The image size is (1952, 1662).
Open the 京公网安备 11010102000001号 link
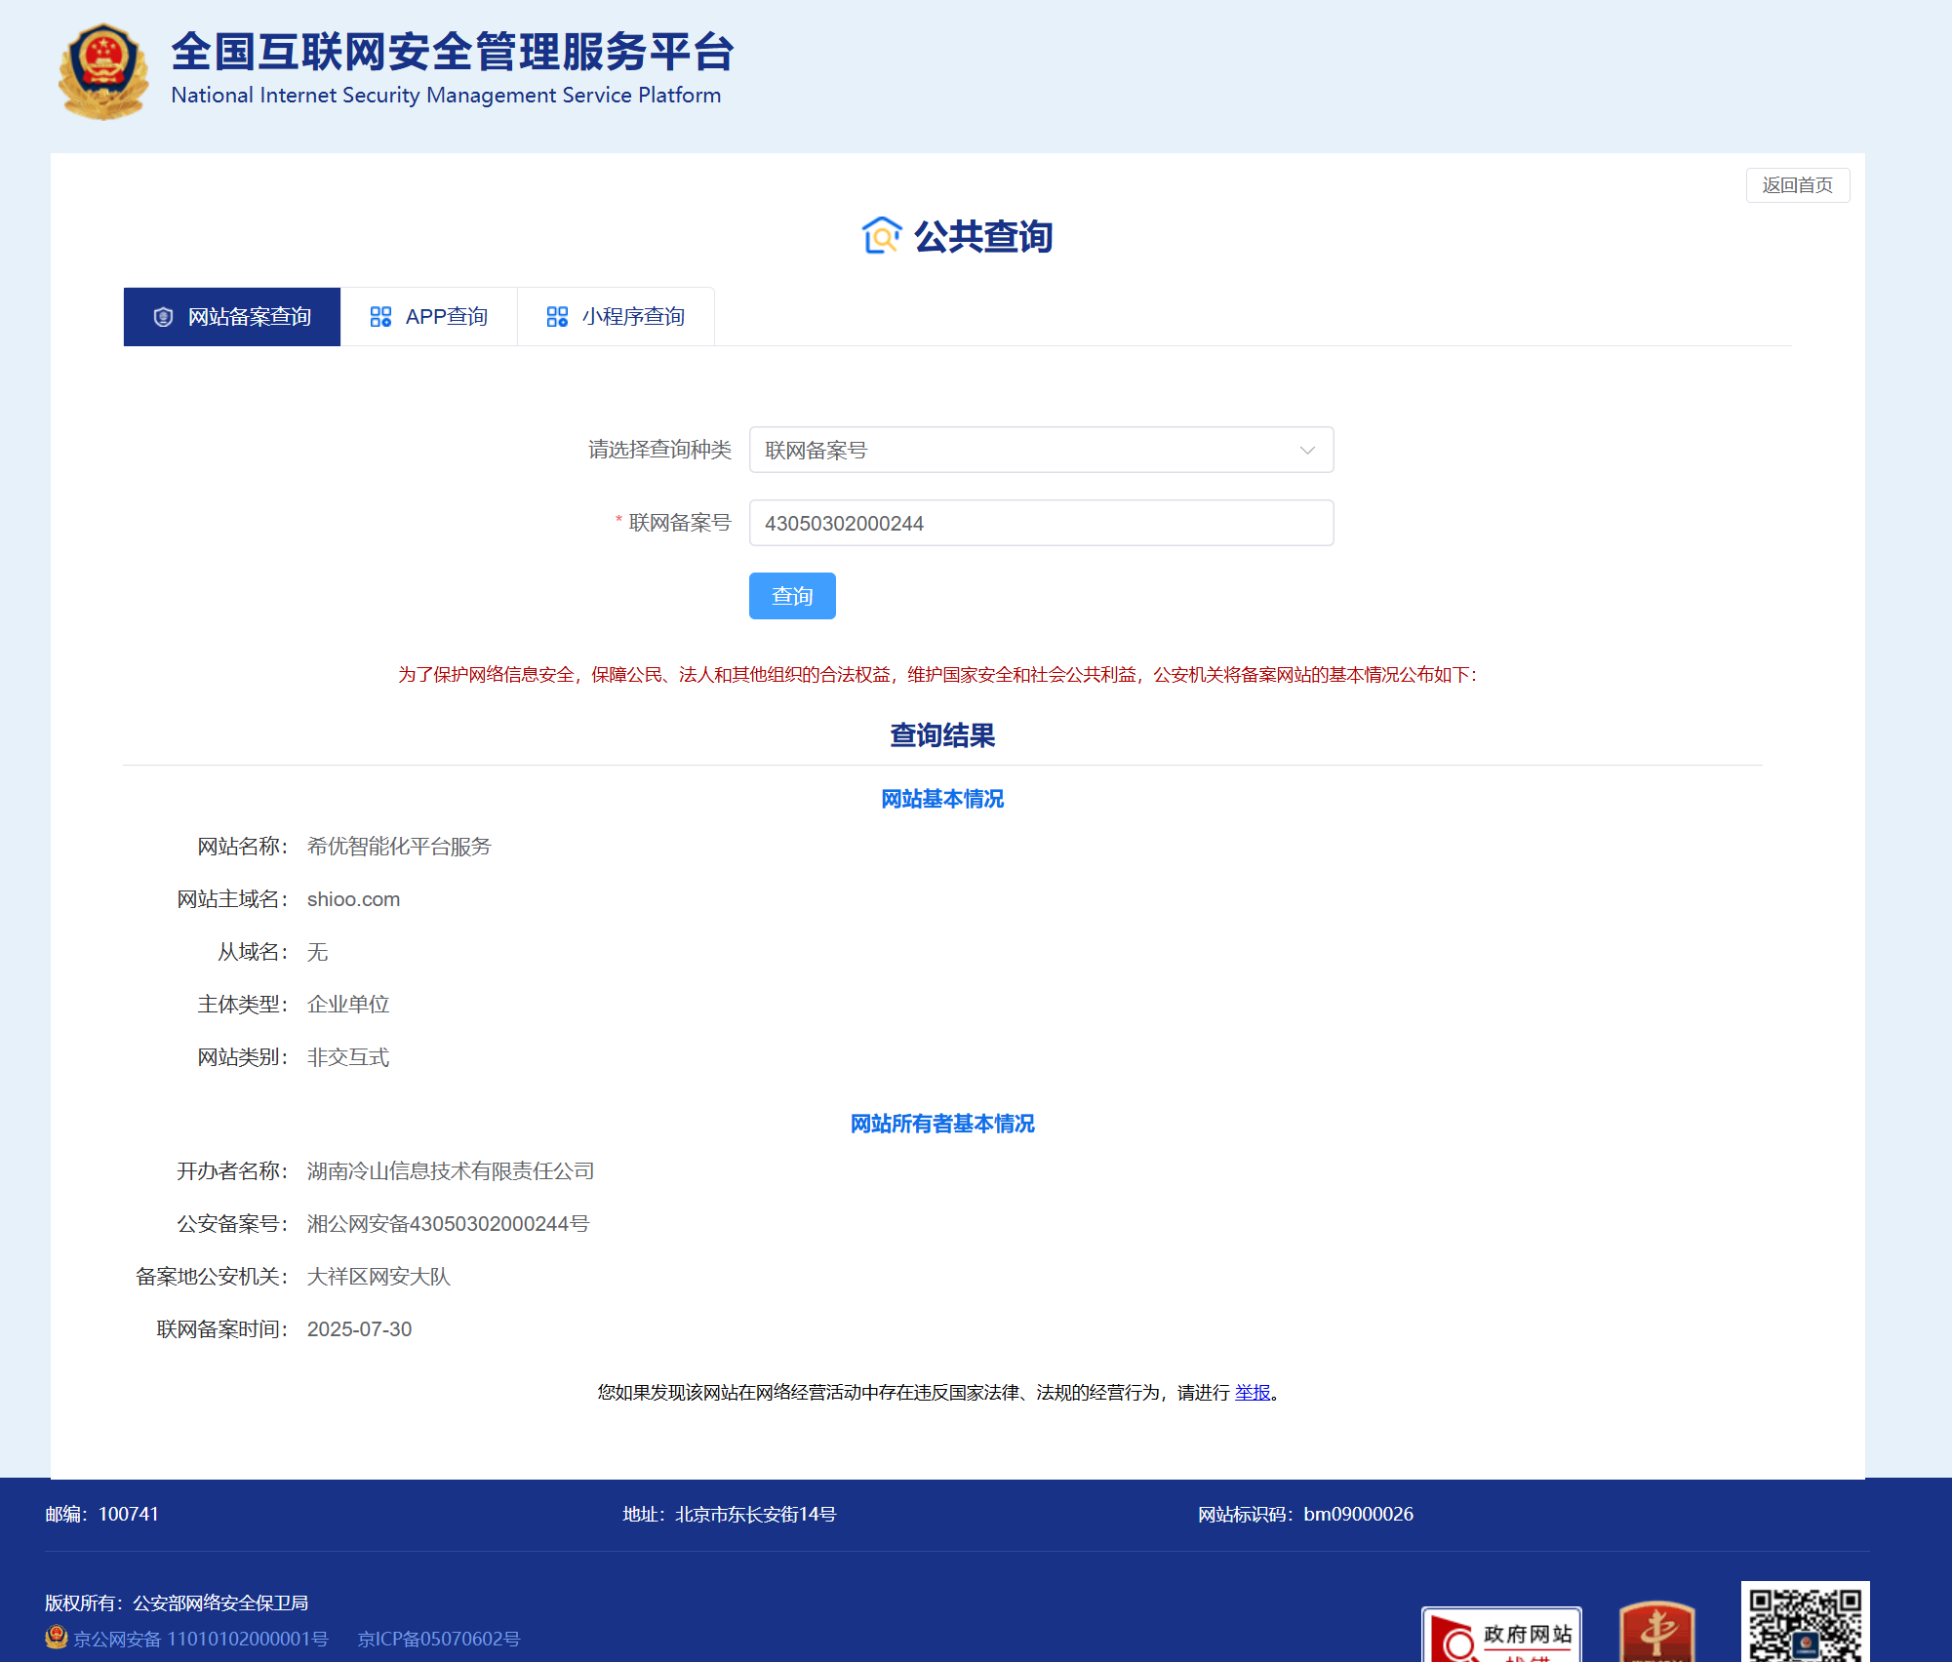(201, 1639)
